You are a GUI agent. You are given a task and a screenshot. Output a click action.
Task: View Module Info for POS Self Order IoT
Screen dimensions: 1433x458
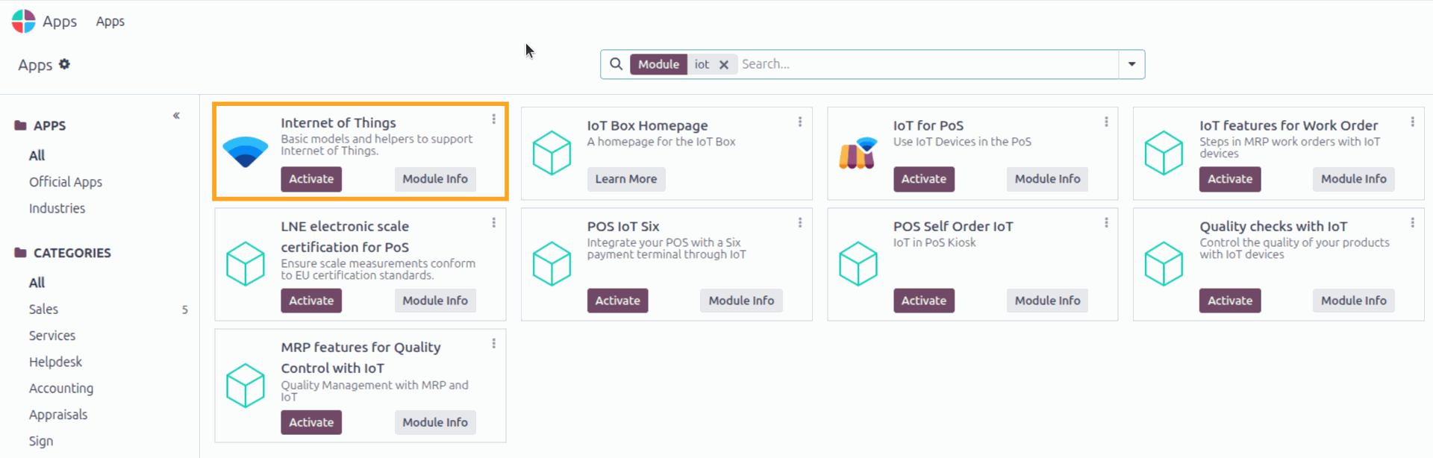(1047, 301)
